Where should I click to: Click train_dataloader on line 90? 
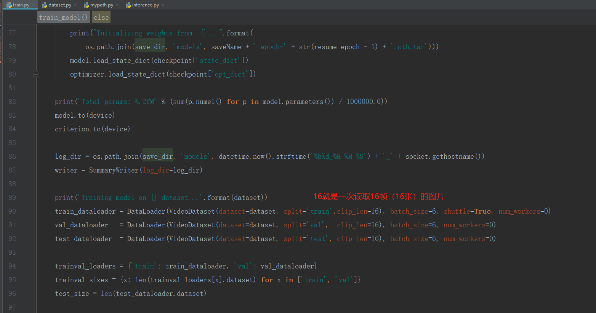[85, 211]
